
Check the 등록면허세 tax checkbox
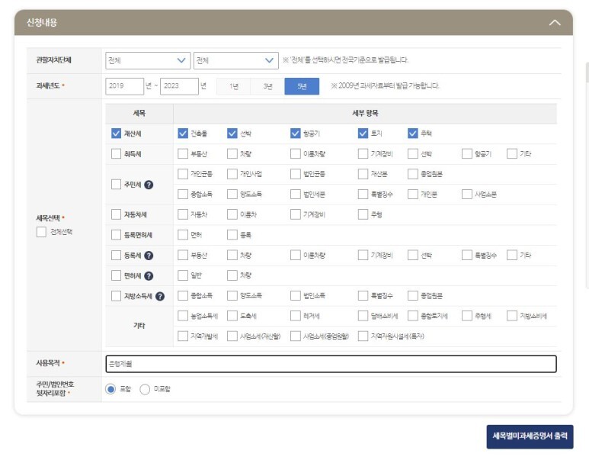(x=116, y=235)
